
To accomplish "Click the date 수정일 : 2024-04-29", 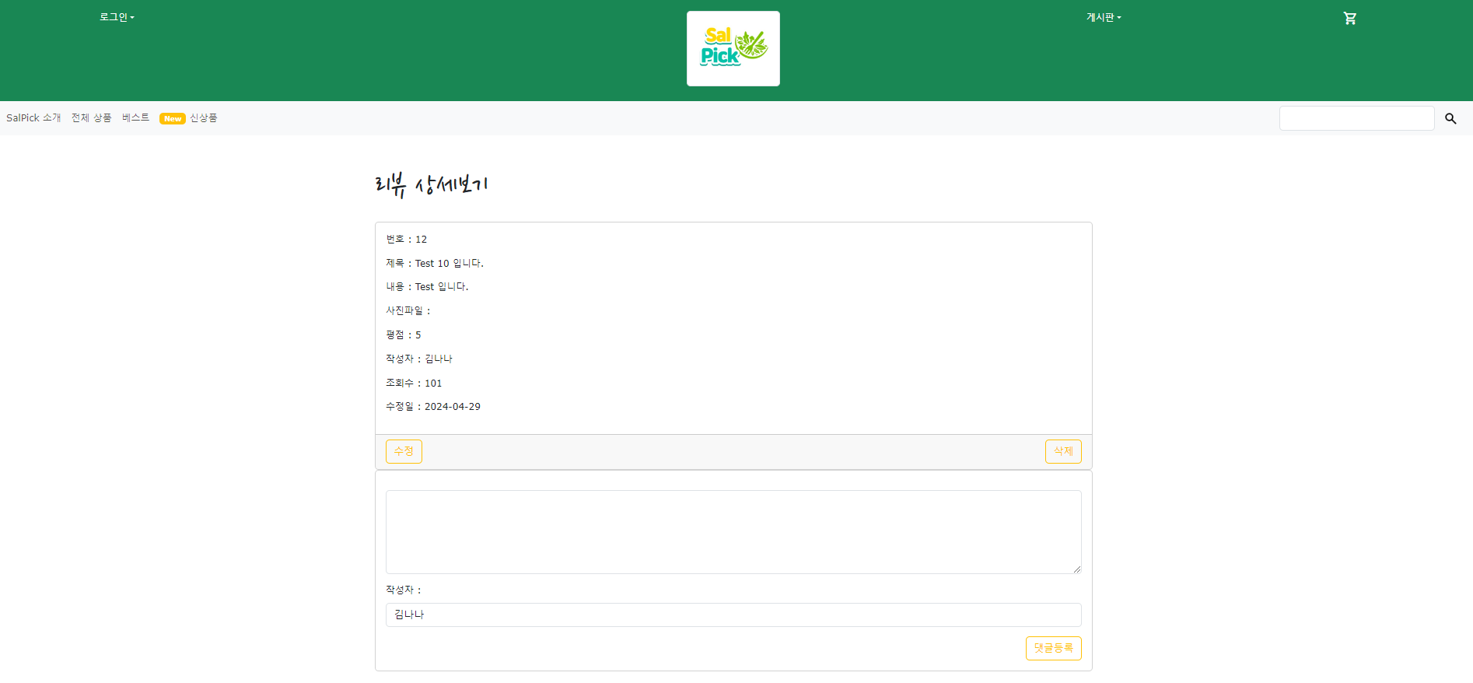I will pyautogui.click(x=433, y=407).
